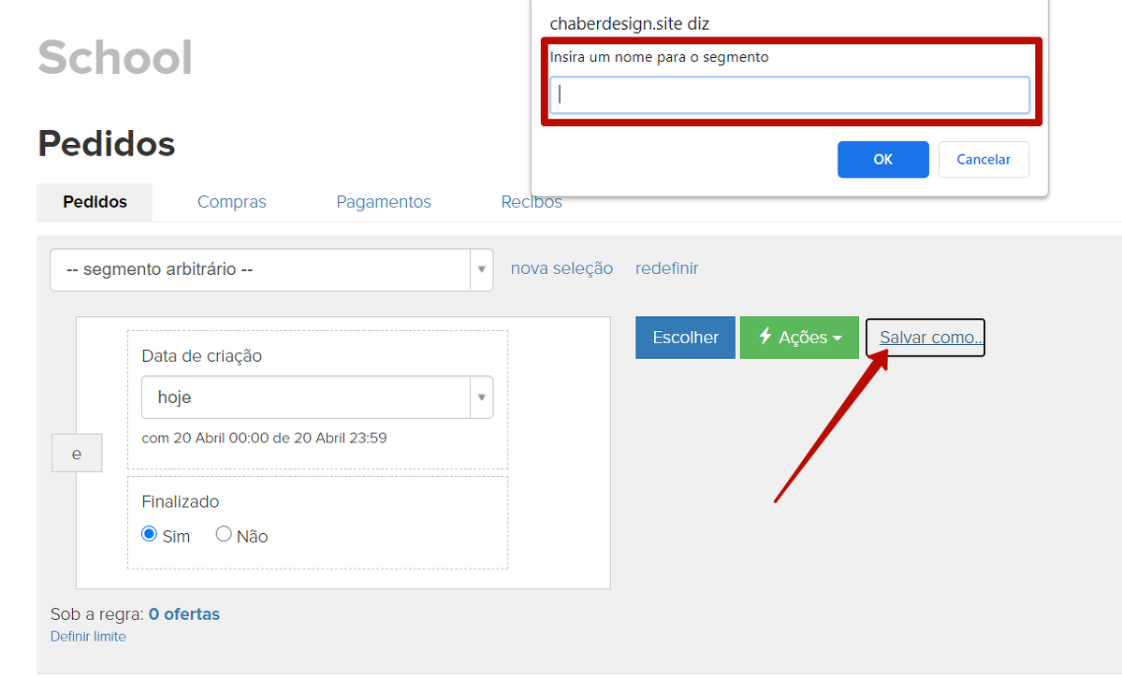Open the green Ações dropdown menu
This screenshot has width=1122, height=678.
(x=799, y=338)
